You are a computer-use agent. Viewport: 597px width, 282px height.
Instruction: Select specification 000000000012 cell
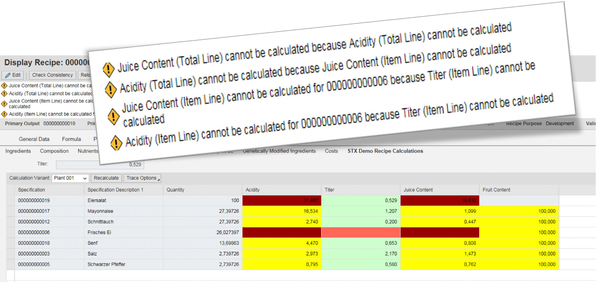click(49, 222)
